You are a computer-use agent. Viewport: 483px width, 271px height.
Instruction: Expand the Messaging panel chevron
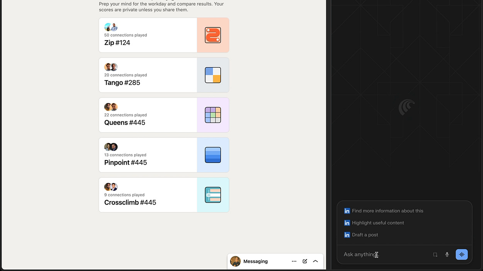(315, 261)
